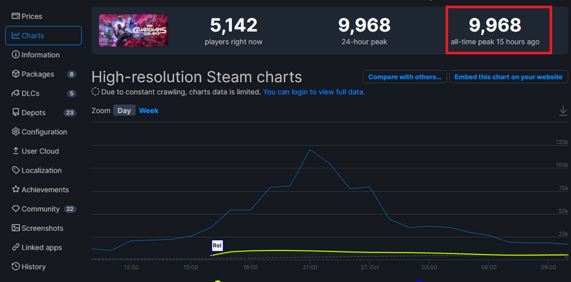Viewport: 571px width, 282px height.
Task: Click the Information circle icon
Action: (x=16, y=55)
